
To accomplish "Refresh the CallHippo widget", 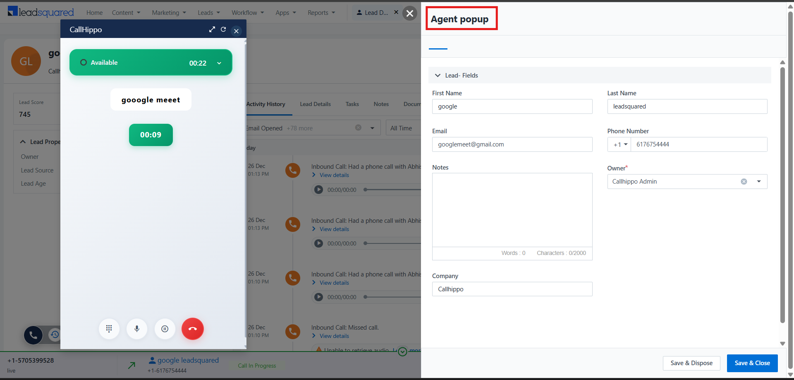I will tap(223, 29).
